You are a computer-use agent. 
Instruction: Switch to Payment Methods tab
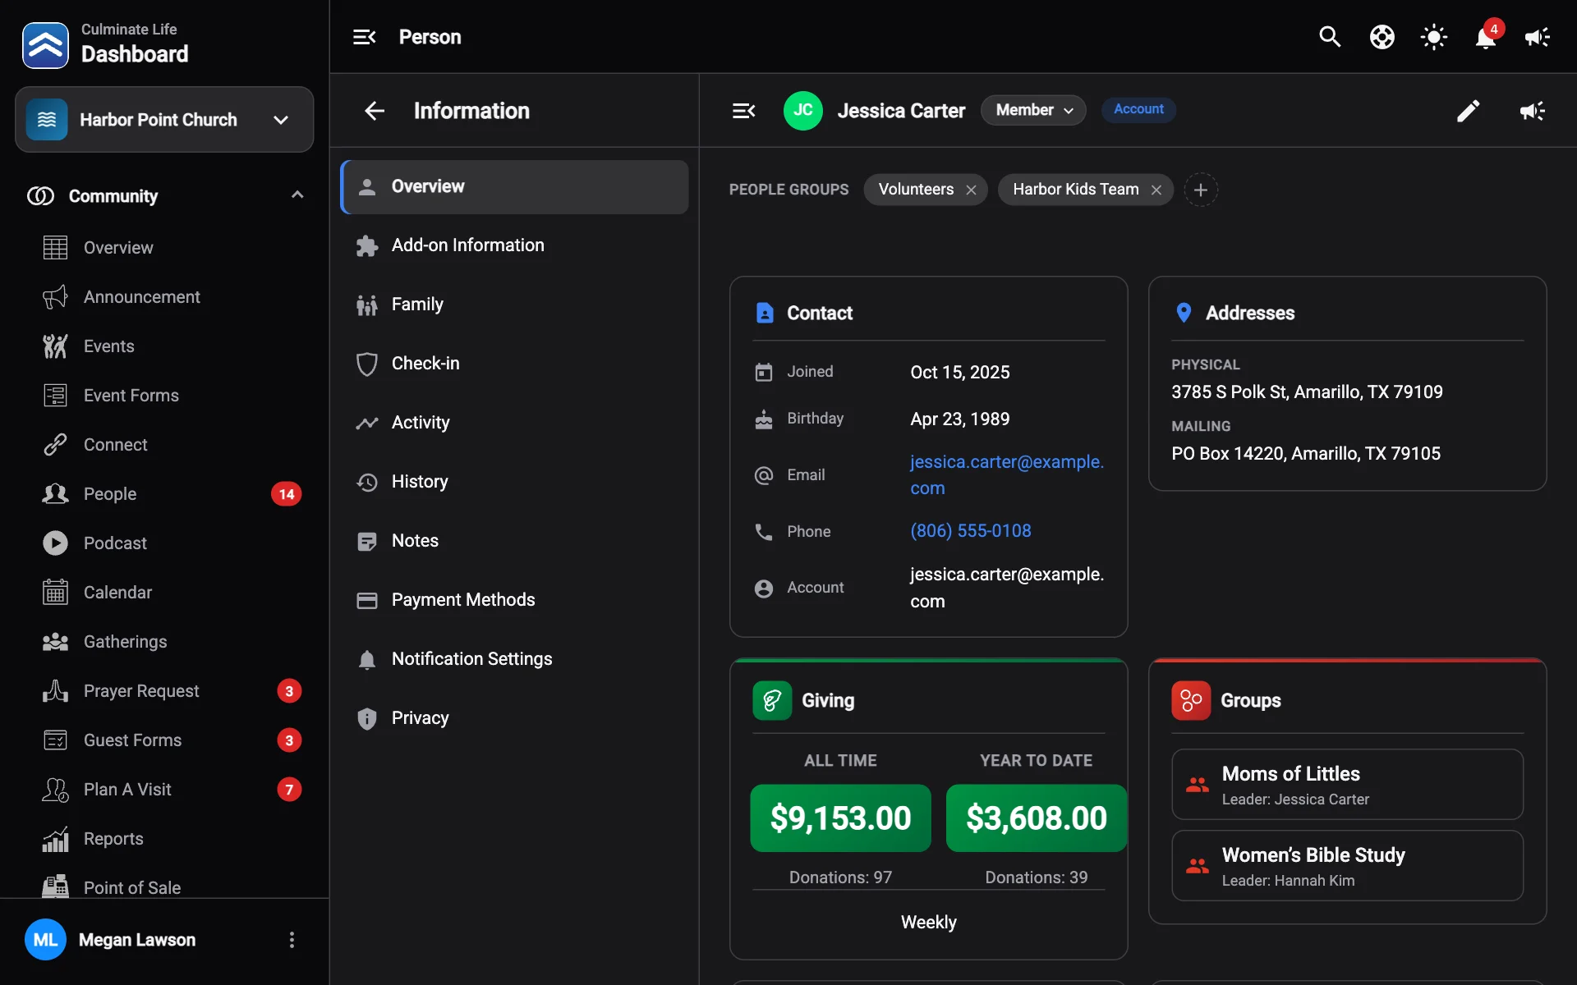coord(514,600)
